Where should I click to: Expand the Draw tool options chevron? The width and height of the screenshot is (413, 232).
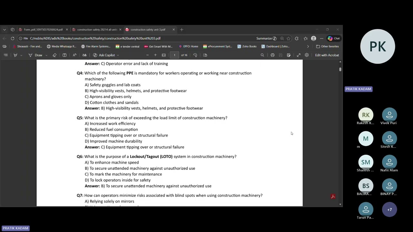(x=46, y=55)
